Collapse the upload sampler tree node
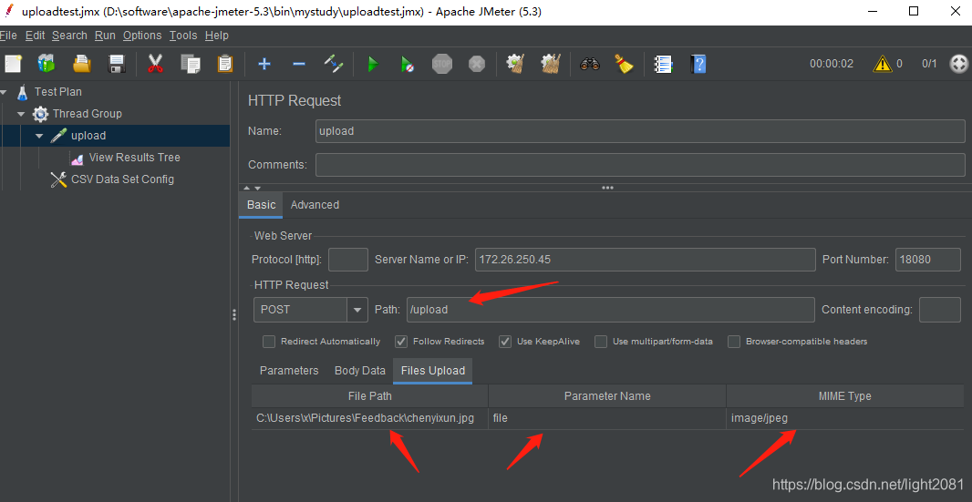Image resolution: width=972 pixels, height=502 pixels. (40, 136)
